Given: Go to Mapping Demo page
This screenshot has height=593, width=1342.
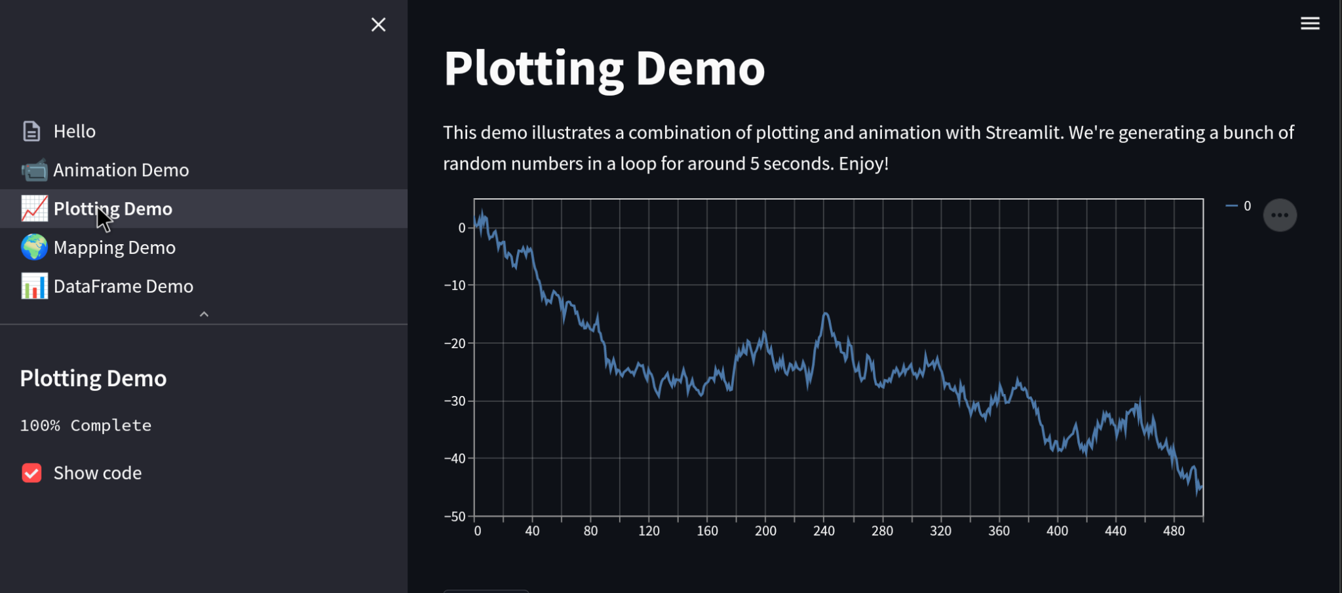Looking at the screenshot, I should point(115,247).
